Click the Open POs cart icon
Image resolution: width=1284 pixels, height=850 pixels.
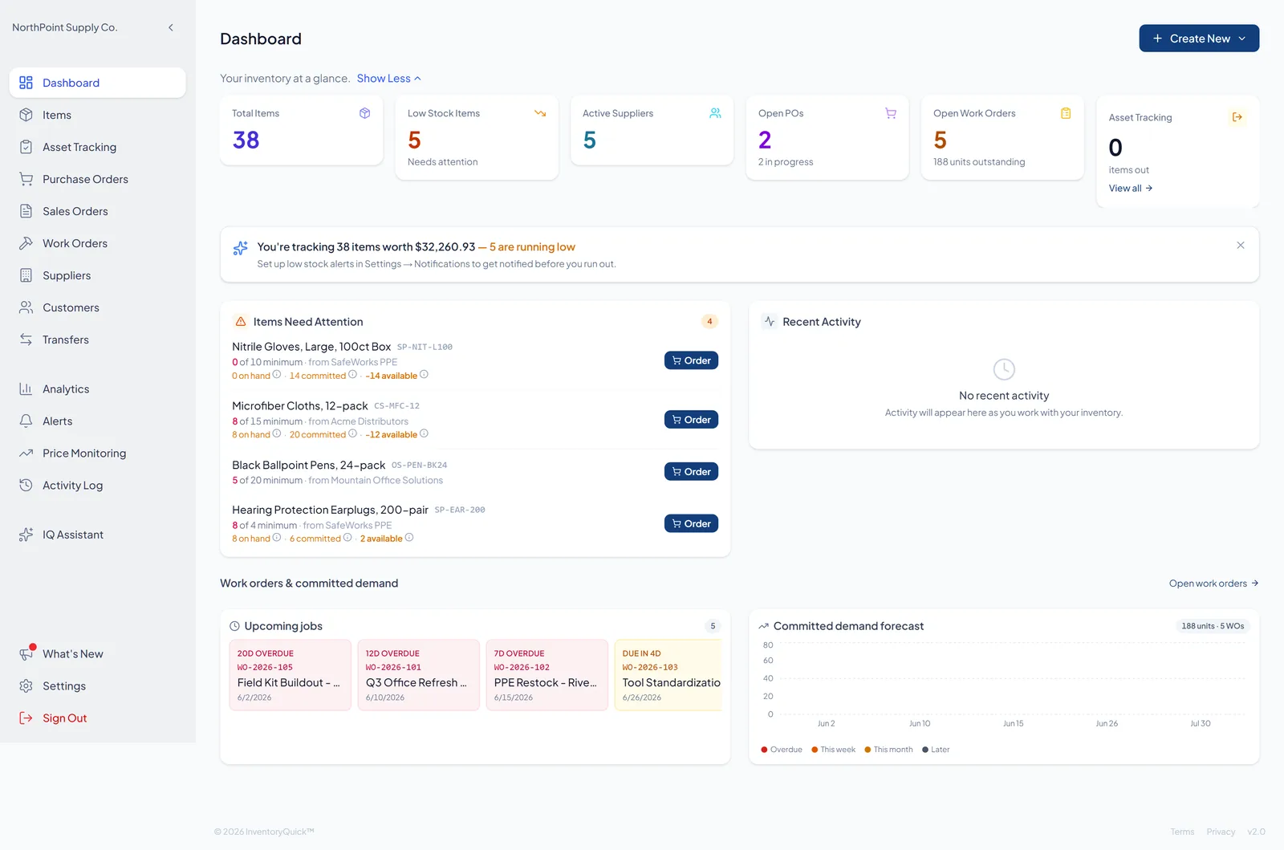click(x=891, y=113)
